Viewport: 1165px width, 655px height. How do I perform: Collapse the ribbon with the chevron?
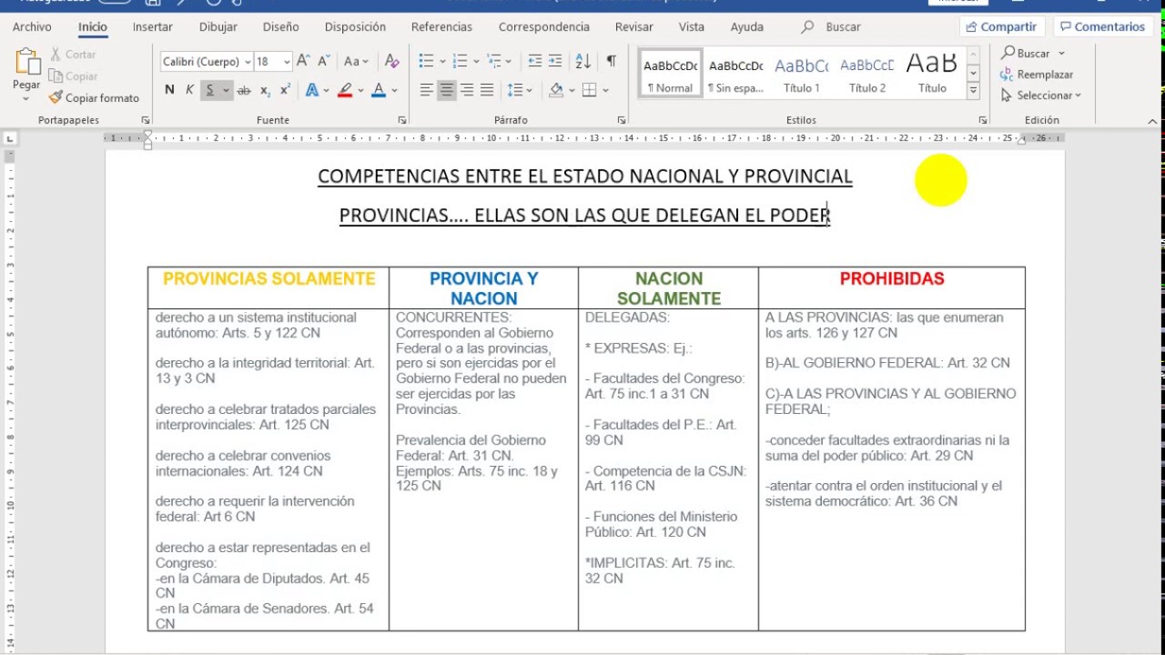tap(1152, 120)
